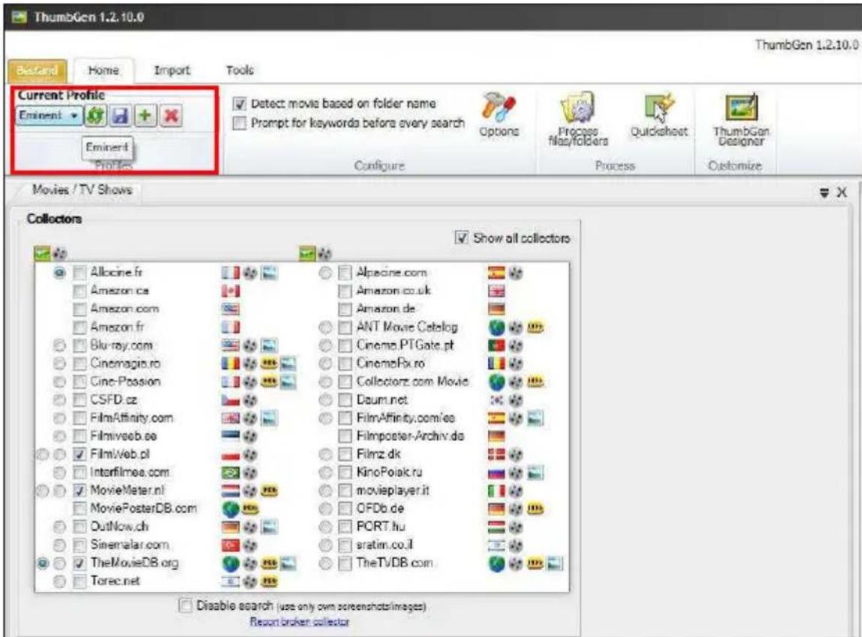862x637 pixels.
Task: Uncheck Show all collectors
Action: pyautogui.click(x=461, y=237)
